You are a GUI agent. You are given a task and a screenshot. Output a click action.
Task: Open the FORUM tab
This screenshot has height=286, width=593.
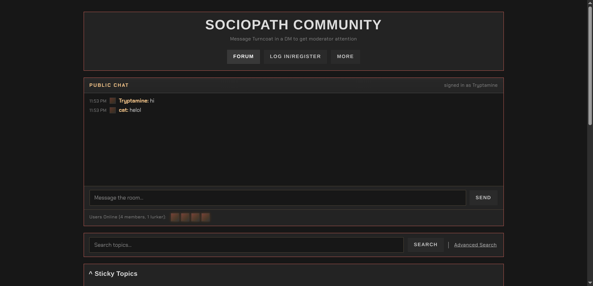point(243,57)
